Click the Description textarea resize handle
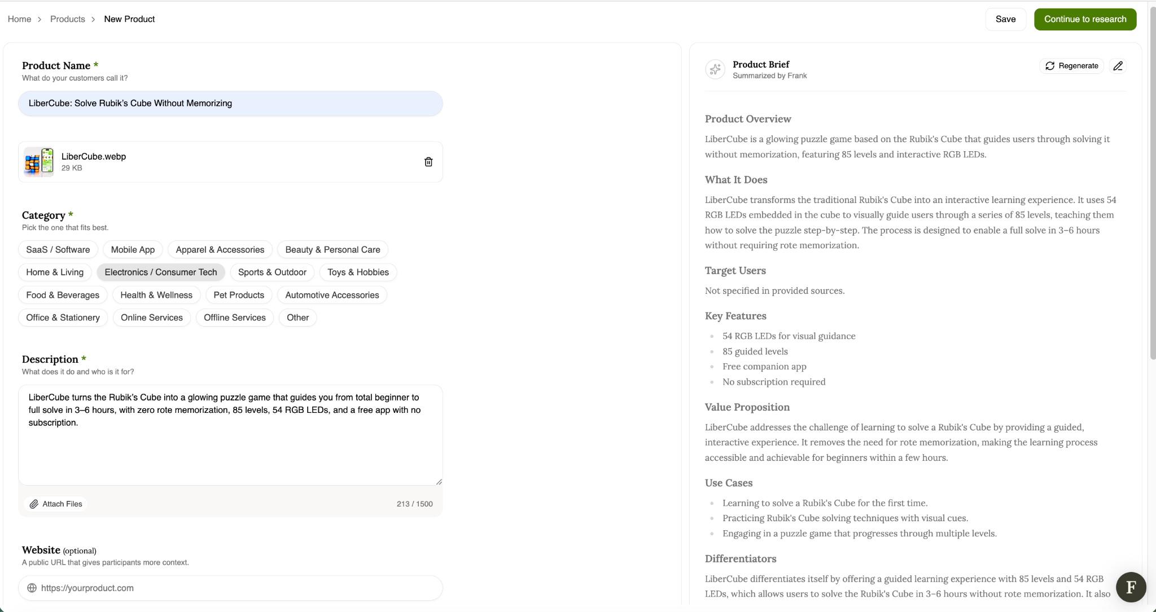The height and width of the screenshot is (612, 1156). pos(439,481)
